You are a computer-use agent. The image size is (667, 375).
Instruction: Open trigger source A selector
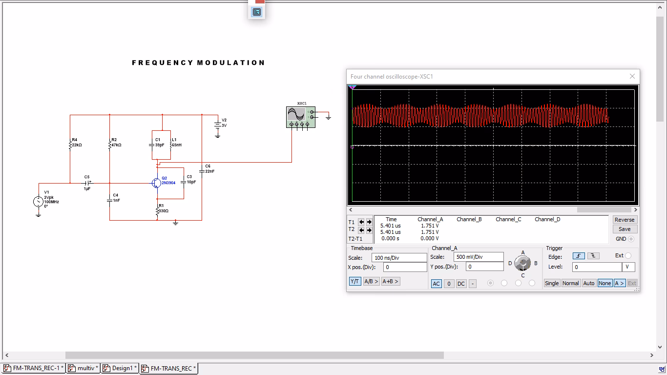click(619, 283)
